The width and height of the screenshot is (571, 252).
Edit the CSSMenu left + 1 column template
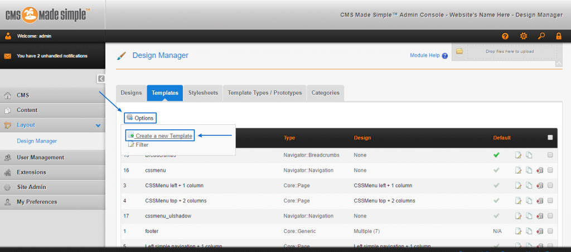coord(518,186)
